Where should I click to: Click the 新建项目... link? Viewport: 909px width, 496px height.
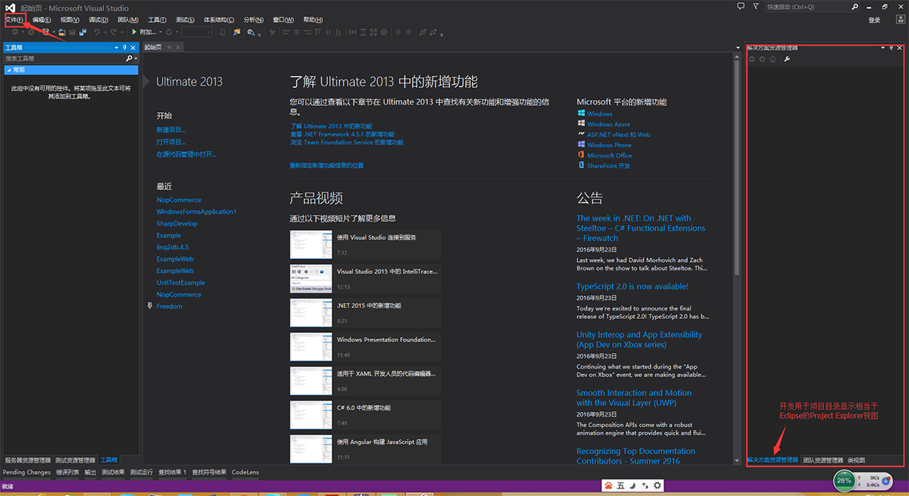click(x=171, y=129)
